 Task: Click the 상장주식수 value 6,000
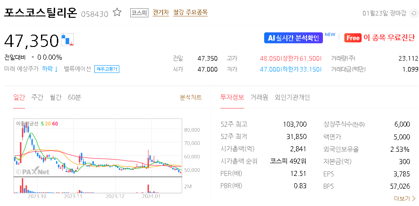click(x=402, y=124)
